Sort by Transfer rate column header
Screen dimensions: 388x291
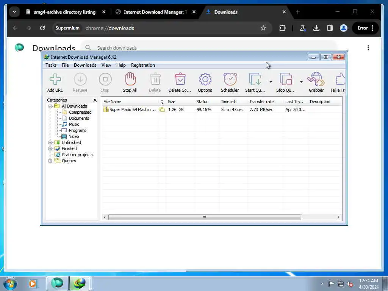[265, 102]
